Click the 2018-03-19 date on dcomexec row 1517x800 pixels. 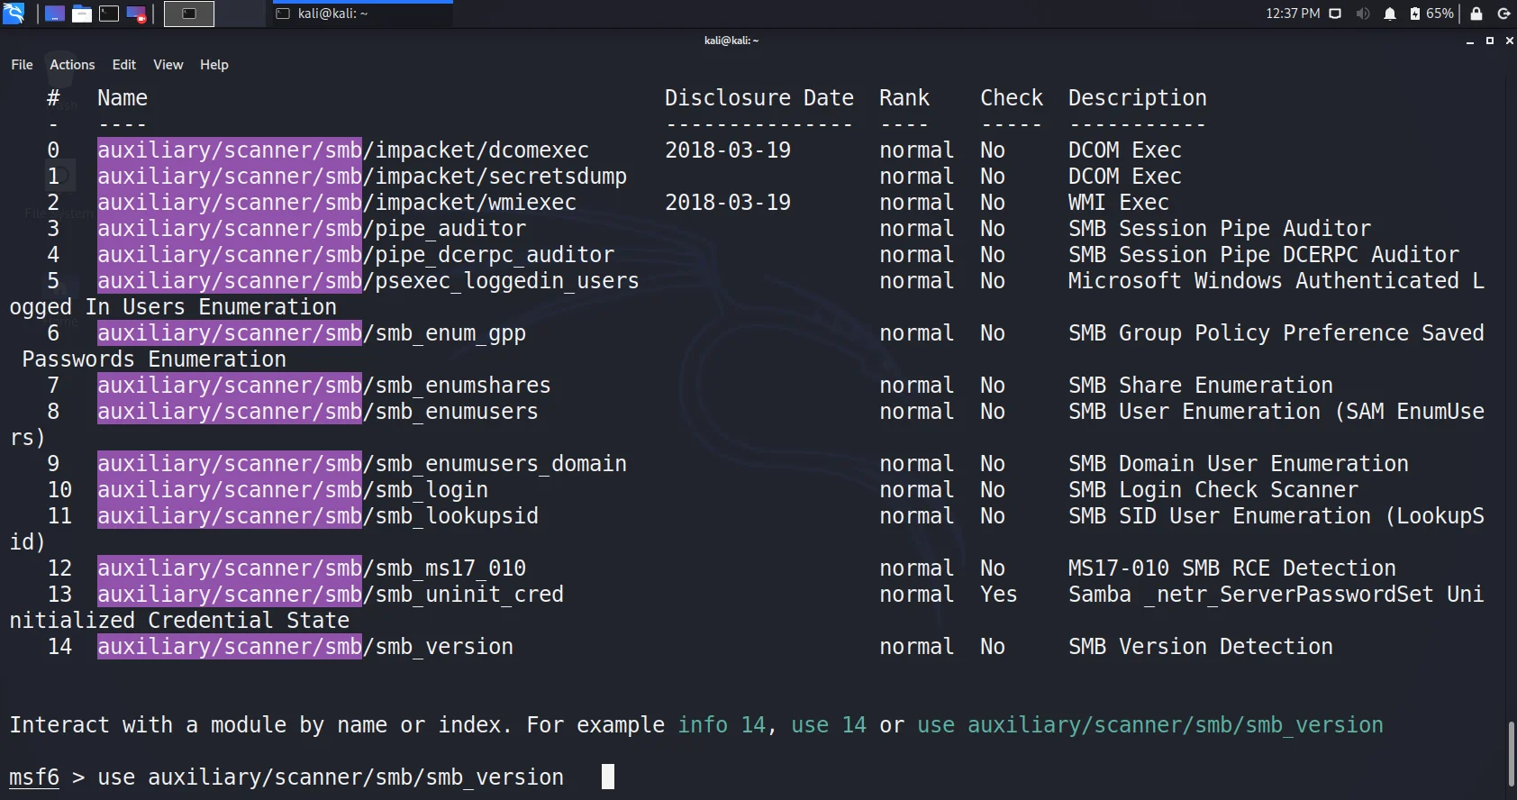click(x=728, y=150)
